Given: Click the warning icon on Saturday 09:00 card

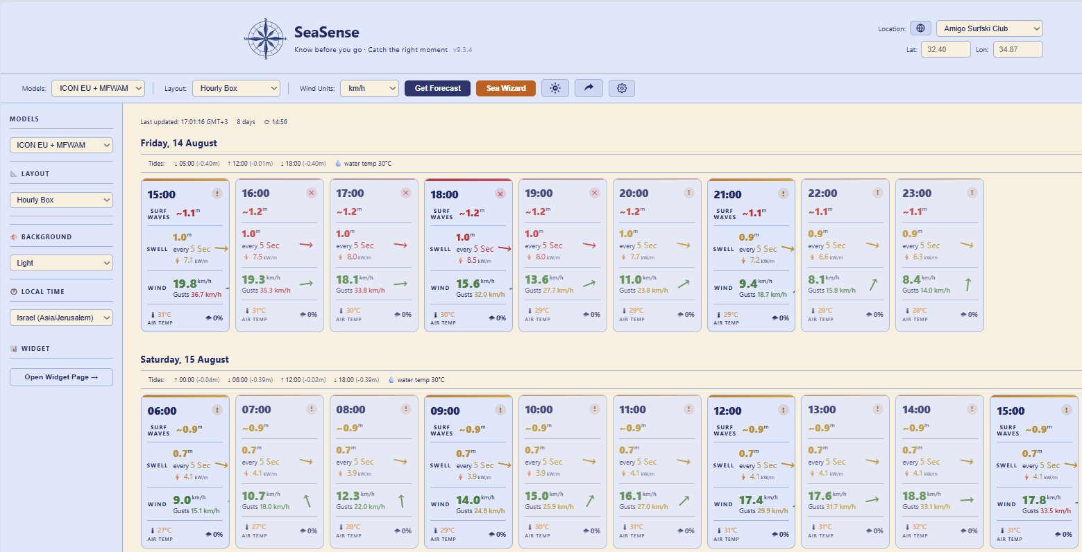Looking at the screenshot, I should tap(500, 411).
